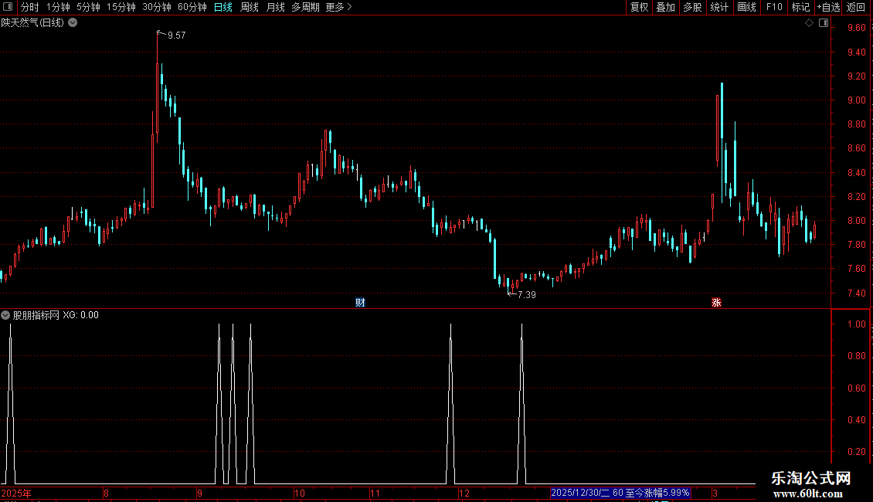This screenshot has height=502, width=873.
Task: Click the 9.60 price axis label
Action: (x=856, y=28)
